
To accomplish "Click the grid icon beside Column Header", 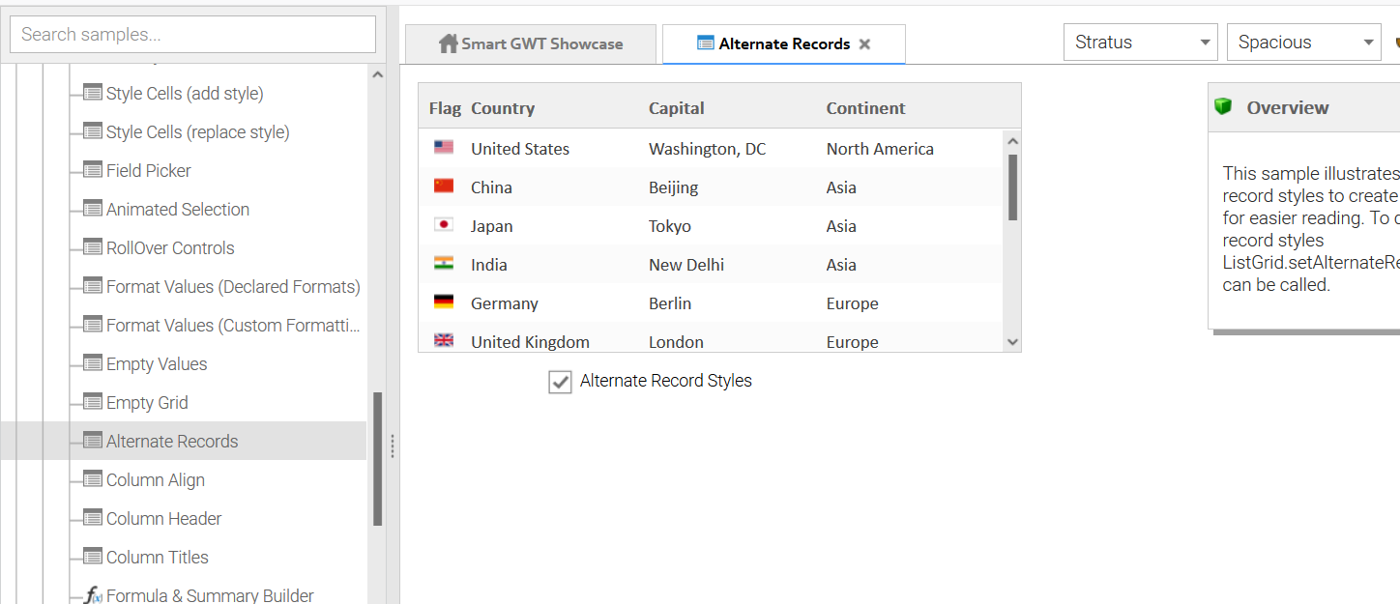I will tap(93, 518).
